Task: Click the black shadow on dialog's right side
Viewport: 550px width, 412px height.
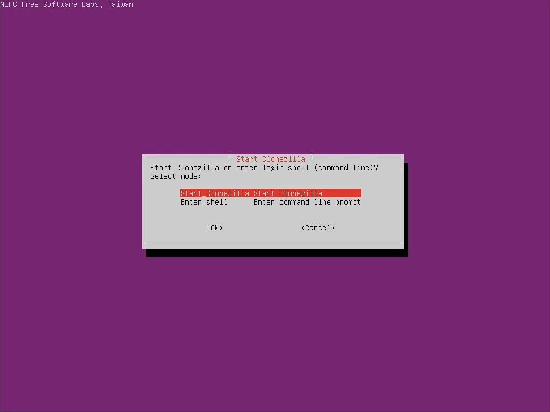Action: [406, 209]
